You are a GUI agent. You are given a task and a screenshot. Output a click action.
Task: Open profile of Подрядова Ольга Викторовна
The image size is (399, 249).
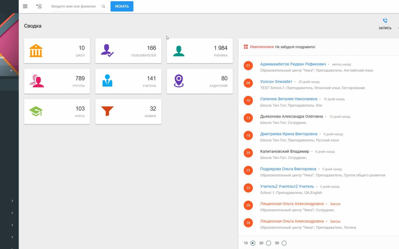288,169
